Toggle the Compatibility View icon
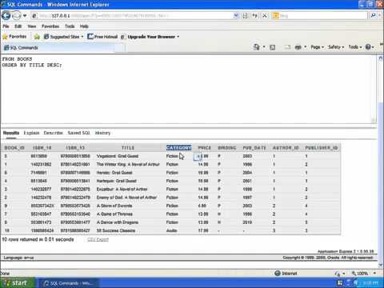Image resolution: width=384 pixels, height=288 pixels. [246, 16]
